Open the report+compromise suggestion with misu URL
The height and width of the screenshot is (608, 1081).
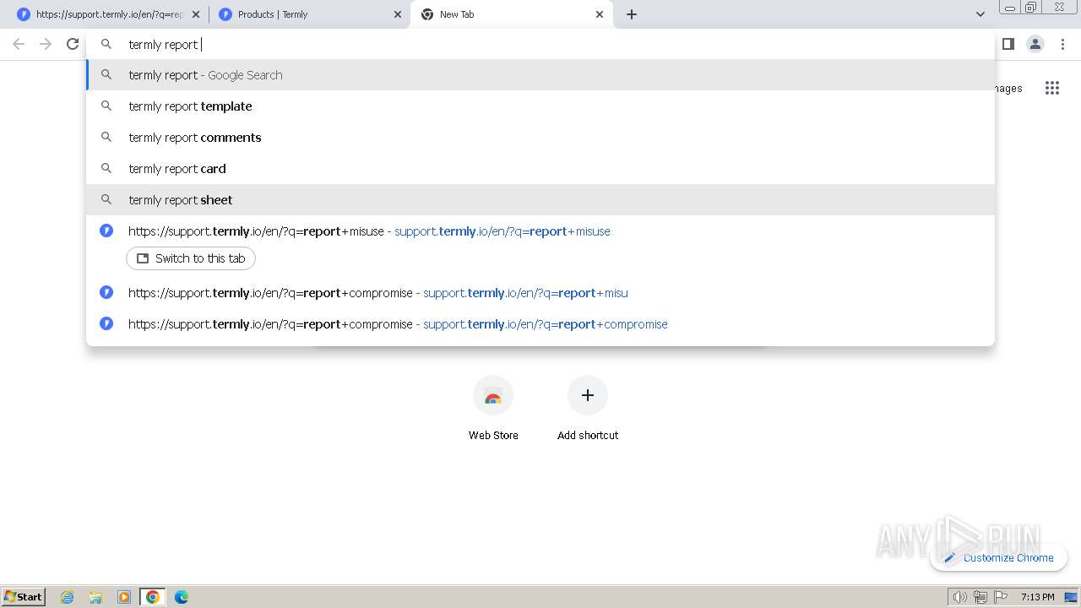(x=540, y=293)
